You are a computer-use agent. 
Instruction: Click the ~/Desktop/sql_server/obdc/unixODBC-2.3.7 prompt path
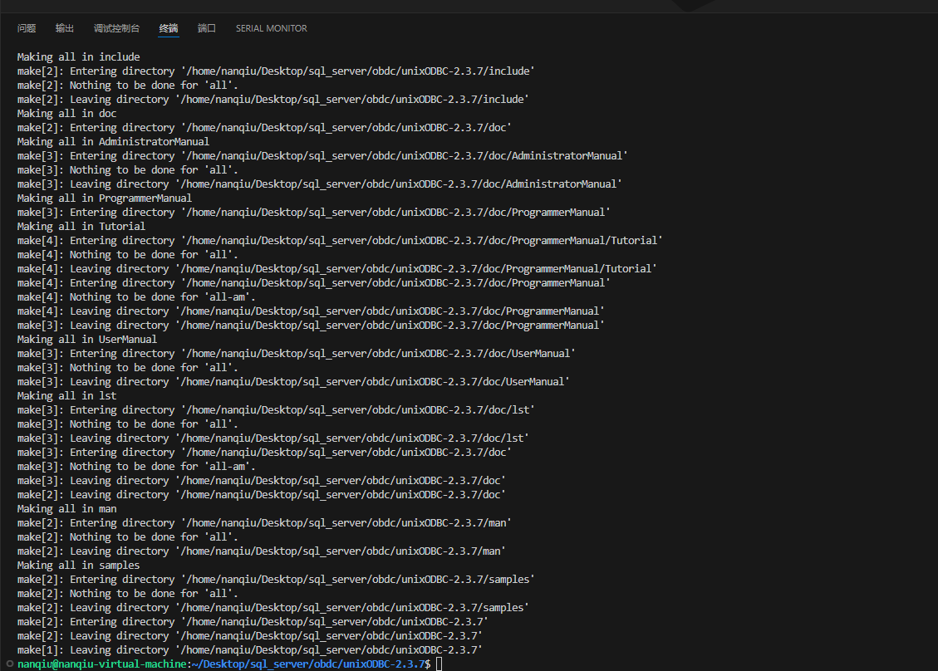309,664
